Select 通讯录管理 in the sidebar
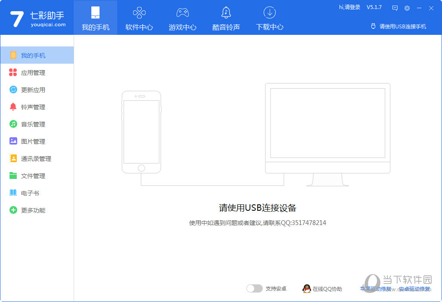 pos(37,159)
